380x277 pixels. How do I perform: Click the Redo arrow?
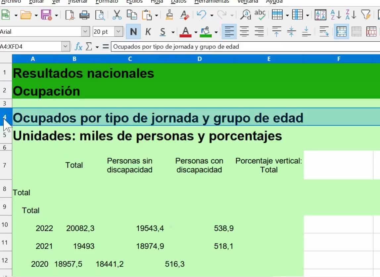tap(222, 15)
